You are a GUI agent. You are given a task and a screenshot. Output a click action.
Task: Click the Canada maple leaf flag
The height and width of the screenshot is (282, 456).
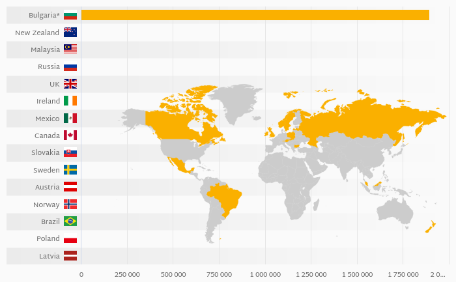70,135
